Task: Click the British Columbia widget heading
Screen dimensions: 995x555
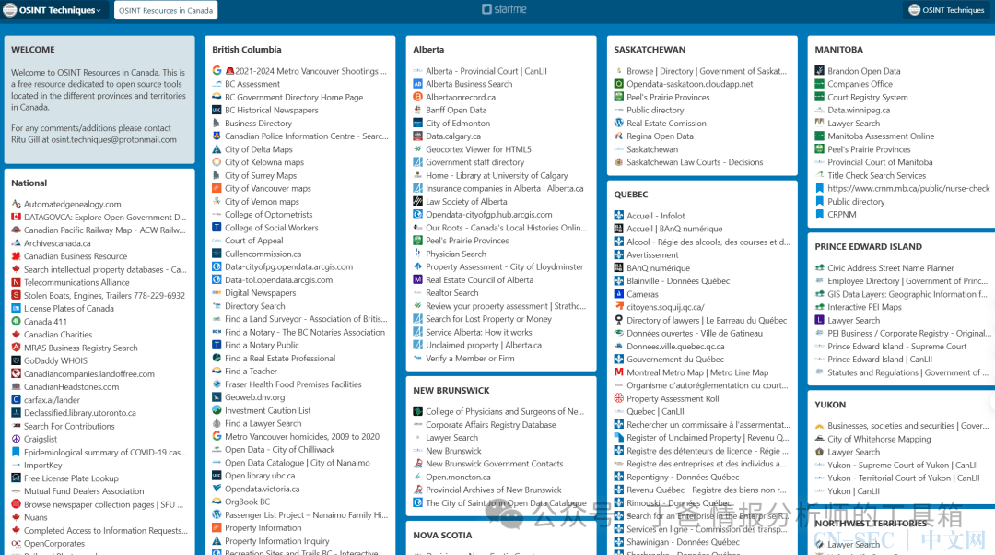Action: click(x=246, y=50)
